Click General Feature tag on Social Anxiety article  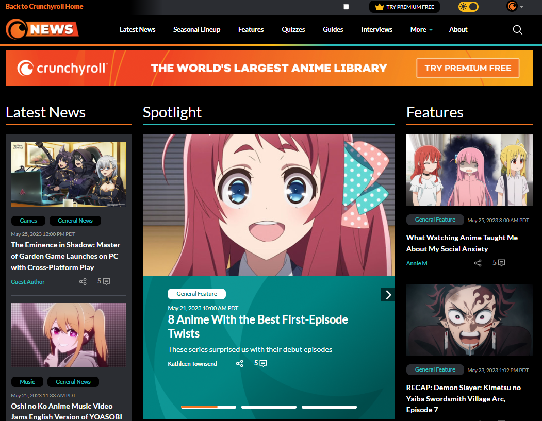click(435, 220)
